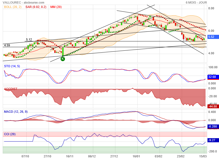Click the 15/03 date on the axis
Screen dimensions: 219x159
point(203,156)
